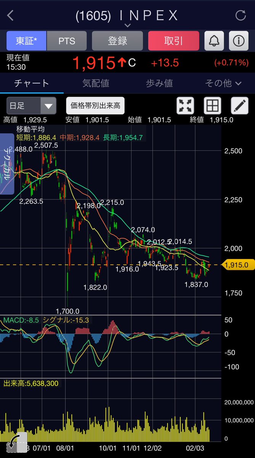This screenshot has width=255, height=458.
Task: Tap the 出来高:5,638,300 volume label
Action: (31, 383)
